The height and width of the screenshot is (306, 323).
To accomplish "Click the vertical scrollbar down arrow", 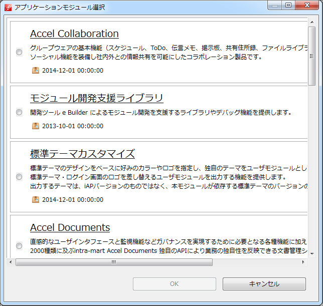I will pos(312,254).
